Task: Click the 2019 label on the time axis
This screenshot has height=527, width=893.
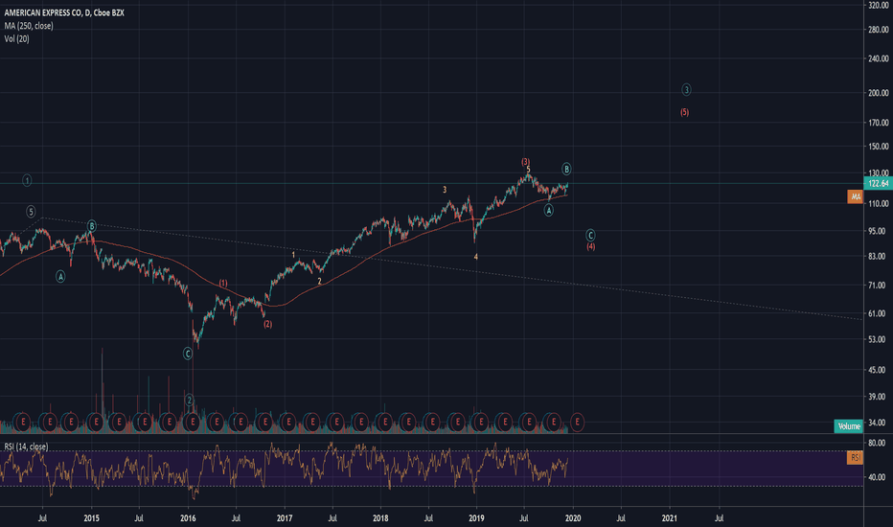Action: (476, 518)
